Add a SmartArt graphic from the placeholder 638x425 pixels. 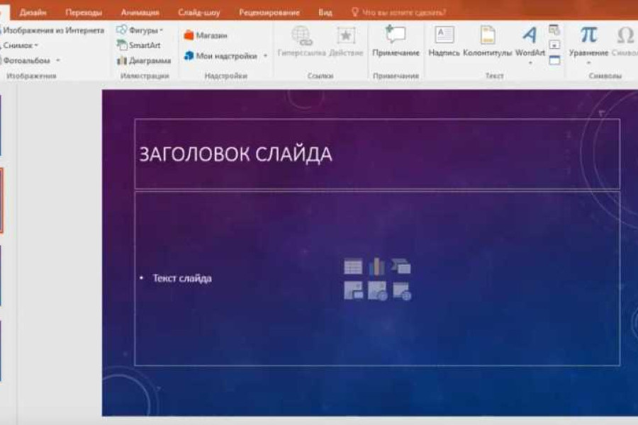point(401,267)
